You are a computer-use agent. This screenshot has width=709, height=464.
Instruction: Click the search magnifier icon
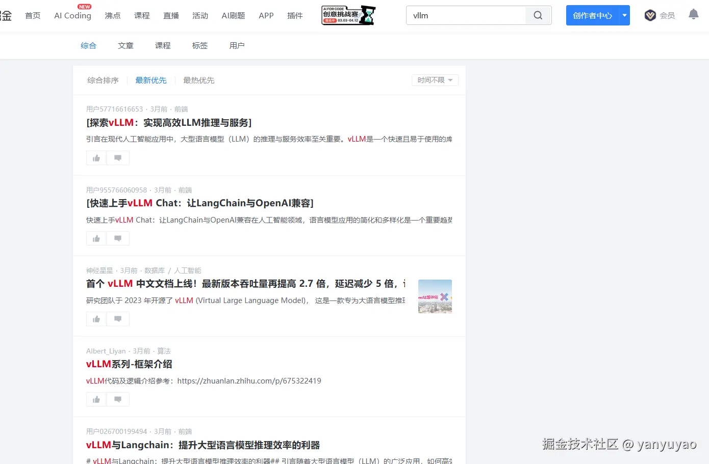[x=538, y=15]
